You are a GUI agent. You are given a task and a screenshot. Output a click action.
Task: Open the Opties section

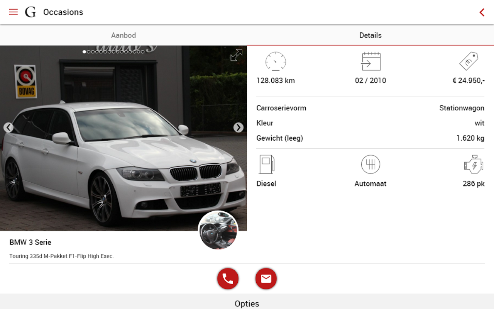[247, 302]
